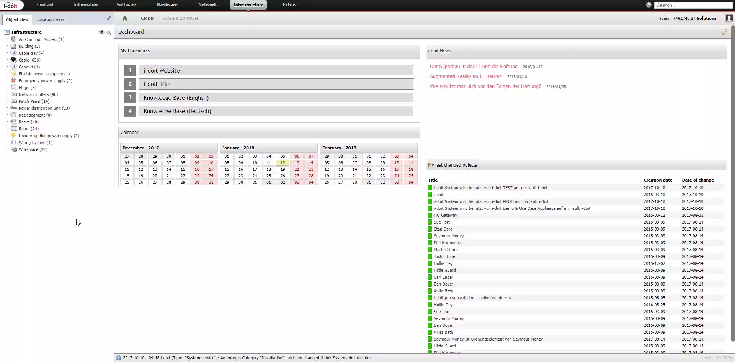Click the pencil edit icon on Dashboard
This screenshot has height=362, width=735.
pyautogui.click(x=724, y=32)
